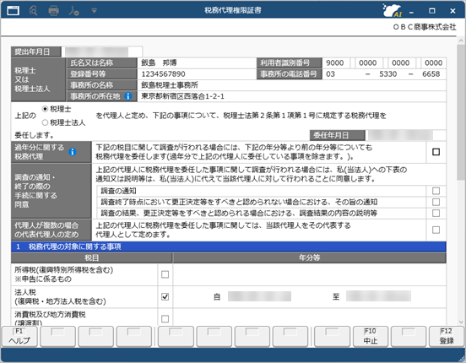Click the printer icon in title bar

pyautogui.click(x=53, y=11)
